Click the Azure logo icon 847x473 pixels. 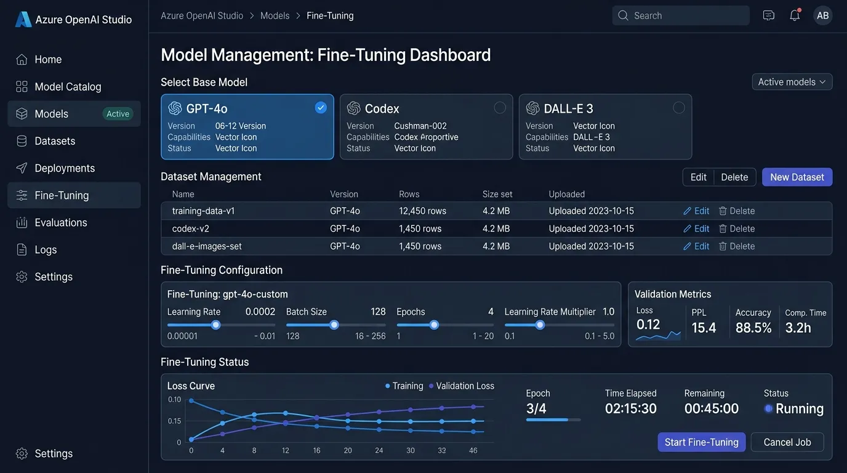click(23, 19)
